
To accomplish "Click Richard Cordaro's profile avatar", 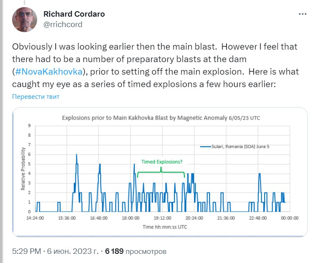I will point(25,19).
